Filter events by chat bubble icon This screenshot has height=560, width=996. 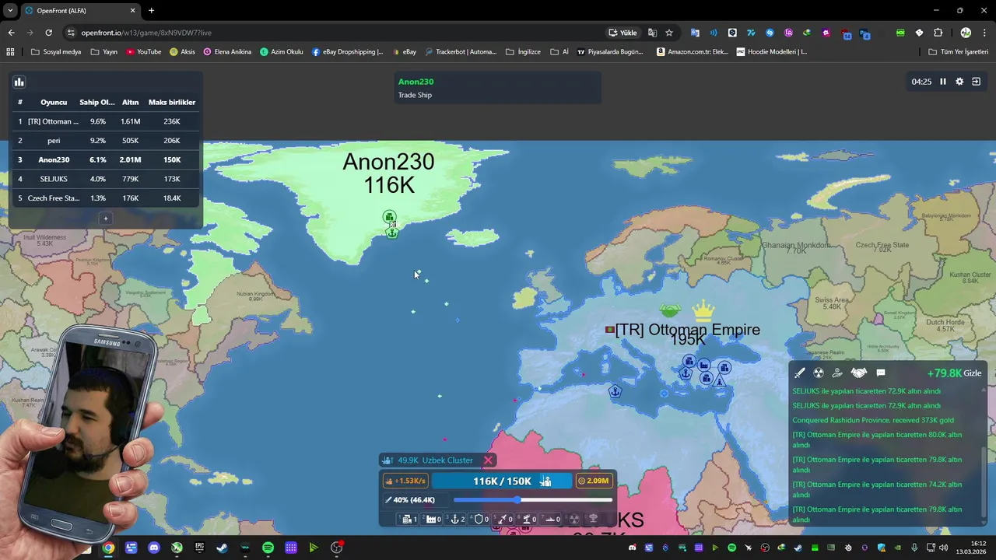(x=881, y=373)
